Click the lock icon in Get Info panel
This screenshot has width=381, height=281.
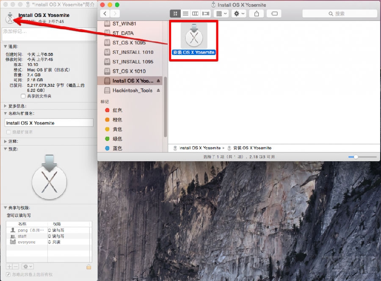pyautogui.click(x=88, y=267)
